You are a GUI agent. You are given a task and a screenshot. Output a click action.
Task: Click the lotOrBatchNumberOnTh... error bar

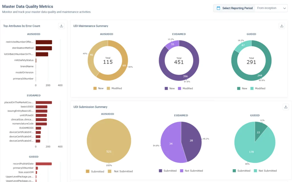(42, 54)
